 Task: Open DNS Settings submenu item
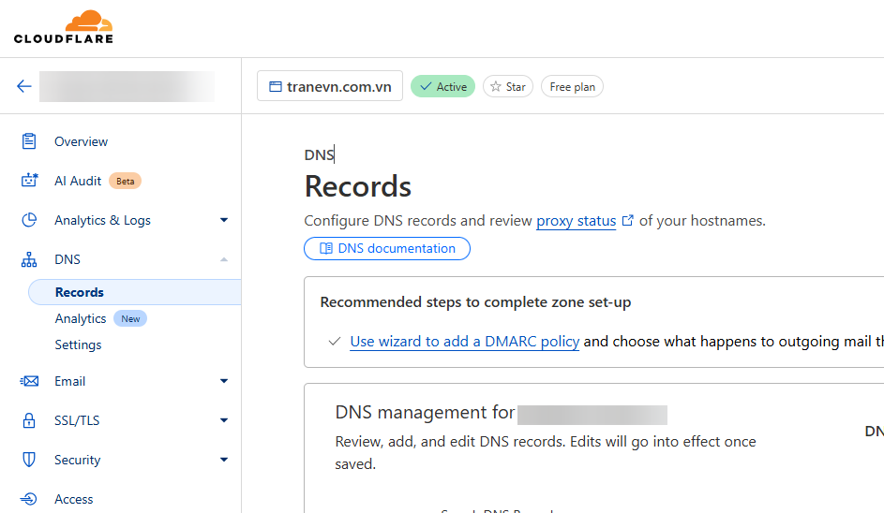pyautogui.click(x=78, y=344)
